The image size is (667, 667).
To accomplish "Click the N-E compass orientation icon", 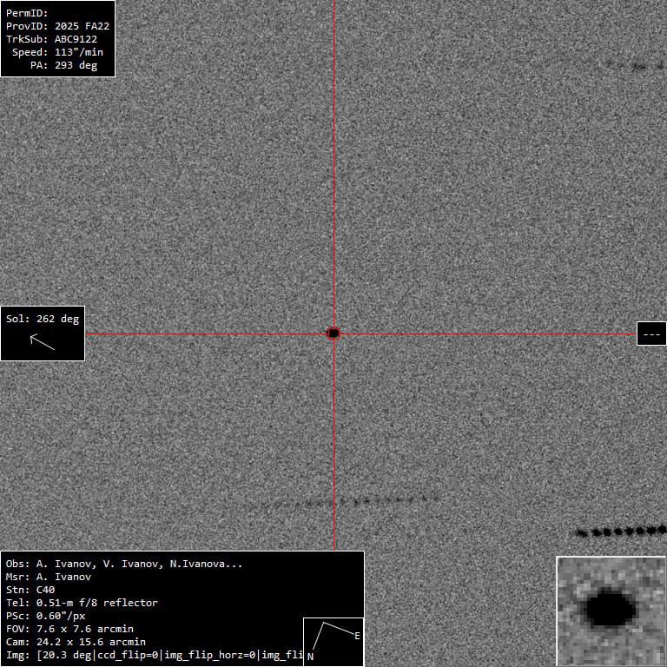I will 333,642.
